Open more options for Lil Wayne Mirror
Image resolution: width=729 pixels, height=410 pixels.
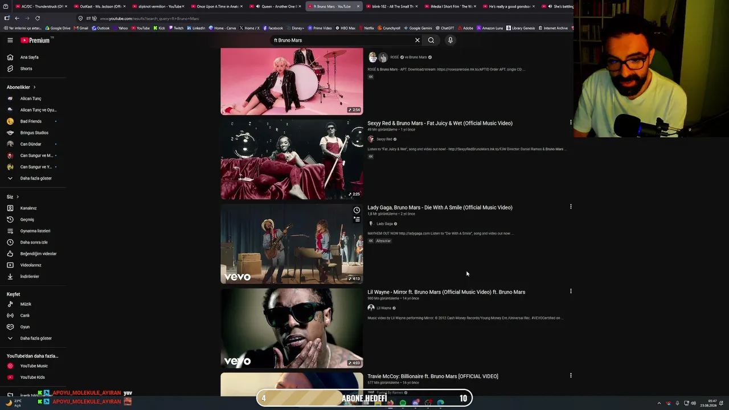(x=571, y=291)
